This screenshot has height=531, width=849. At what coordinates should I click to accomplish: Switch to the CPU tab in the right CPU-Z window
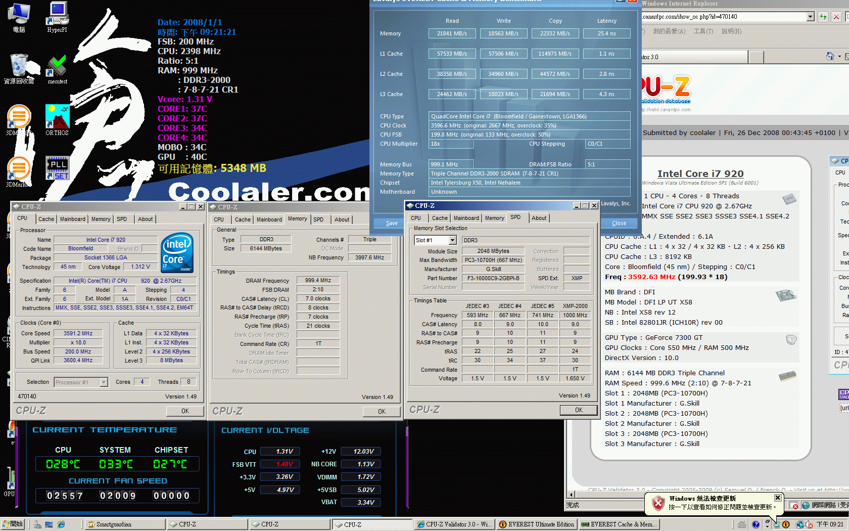pos(416,218)
